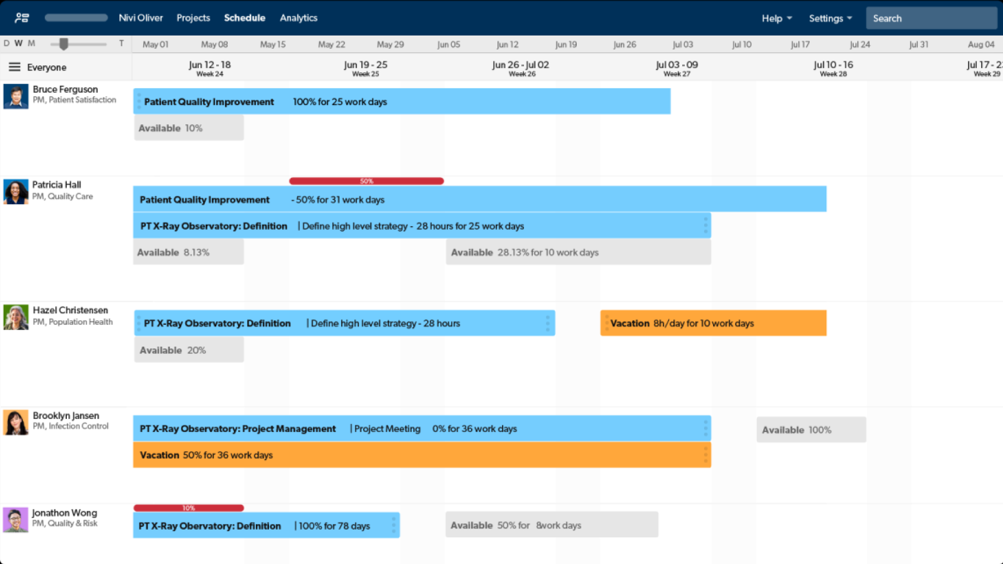Open the Settings dropdown menu
The width and height of the screenshot is (1003, 564).
click(830, 18)
